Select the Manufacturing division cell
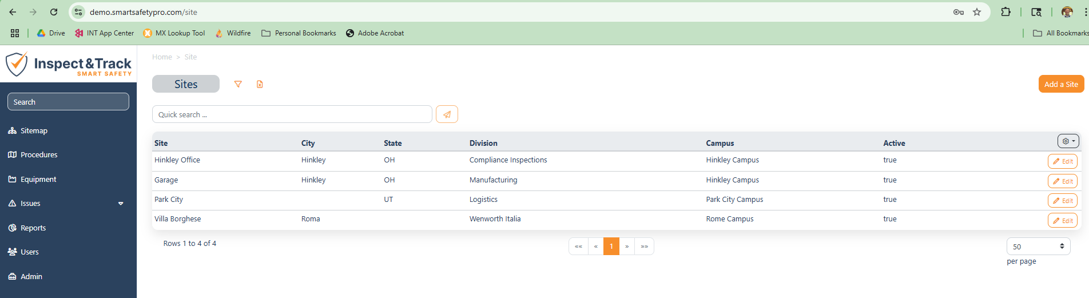1089x298 pixels. [493, 180]
